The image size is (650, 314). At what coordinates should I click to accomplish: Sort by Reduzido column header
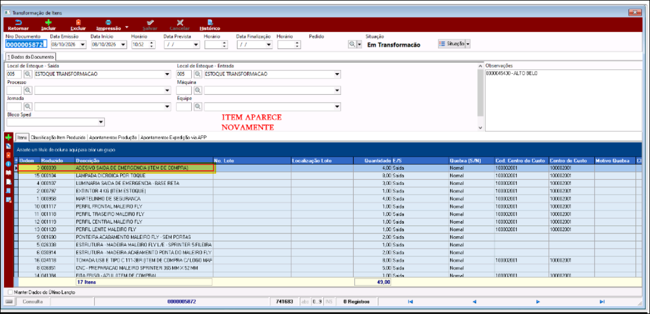pos(57,160)
